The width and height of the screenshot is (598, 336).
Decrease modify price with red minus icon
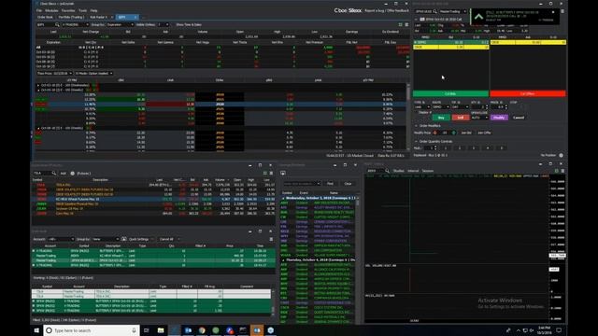[x=434, y=133]
